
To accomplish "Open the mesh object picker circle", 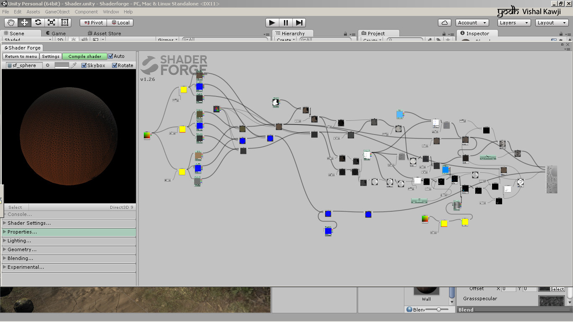I will 47,65.
